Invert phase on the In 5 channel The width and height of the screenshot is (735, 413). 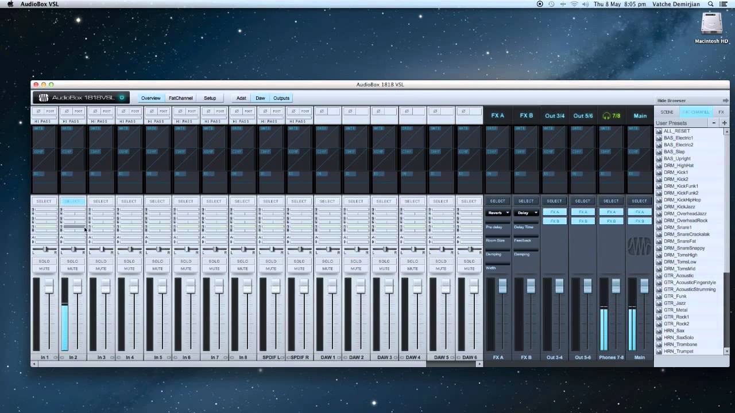coord(152,111)
